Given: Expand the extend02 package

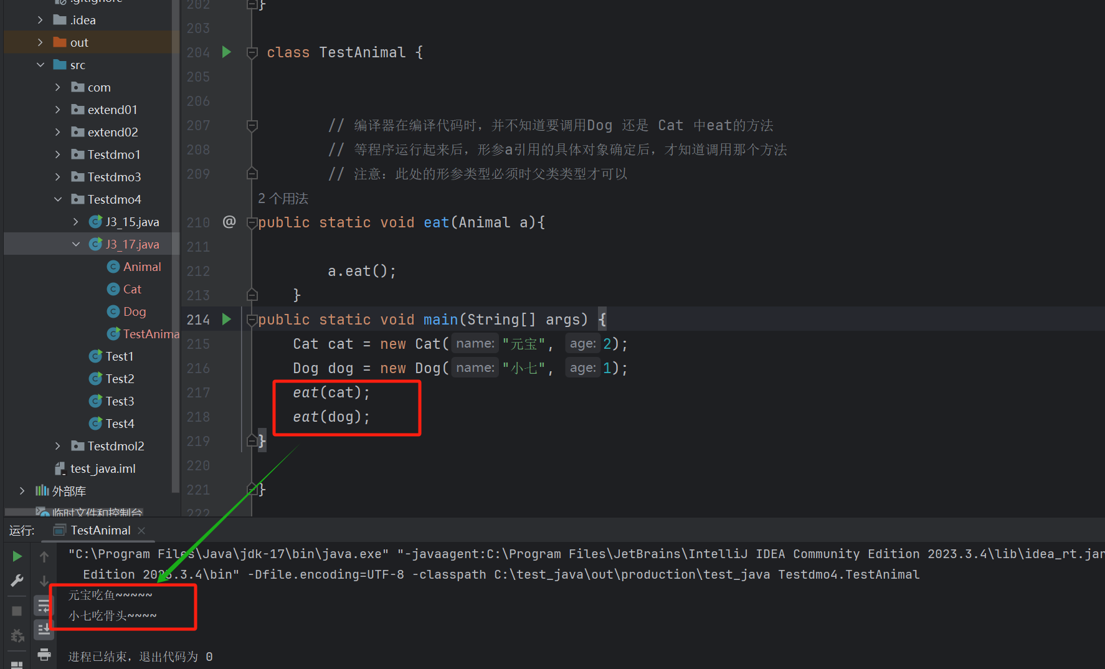Looking at the screenshot, I should pyautogui.click(x=57, y=132).
